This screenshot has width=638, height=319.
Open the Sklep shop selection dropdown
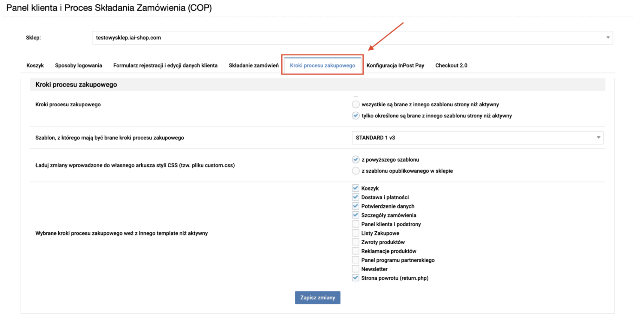352,38
